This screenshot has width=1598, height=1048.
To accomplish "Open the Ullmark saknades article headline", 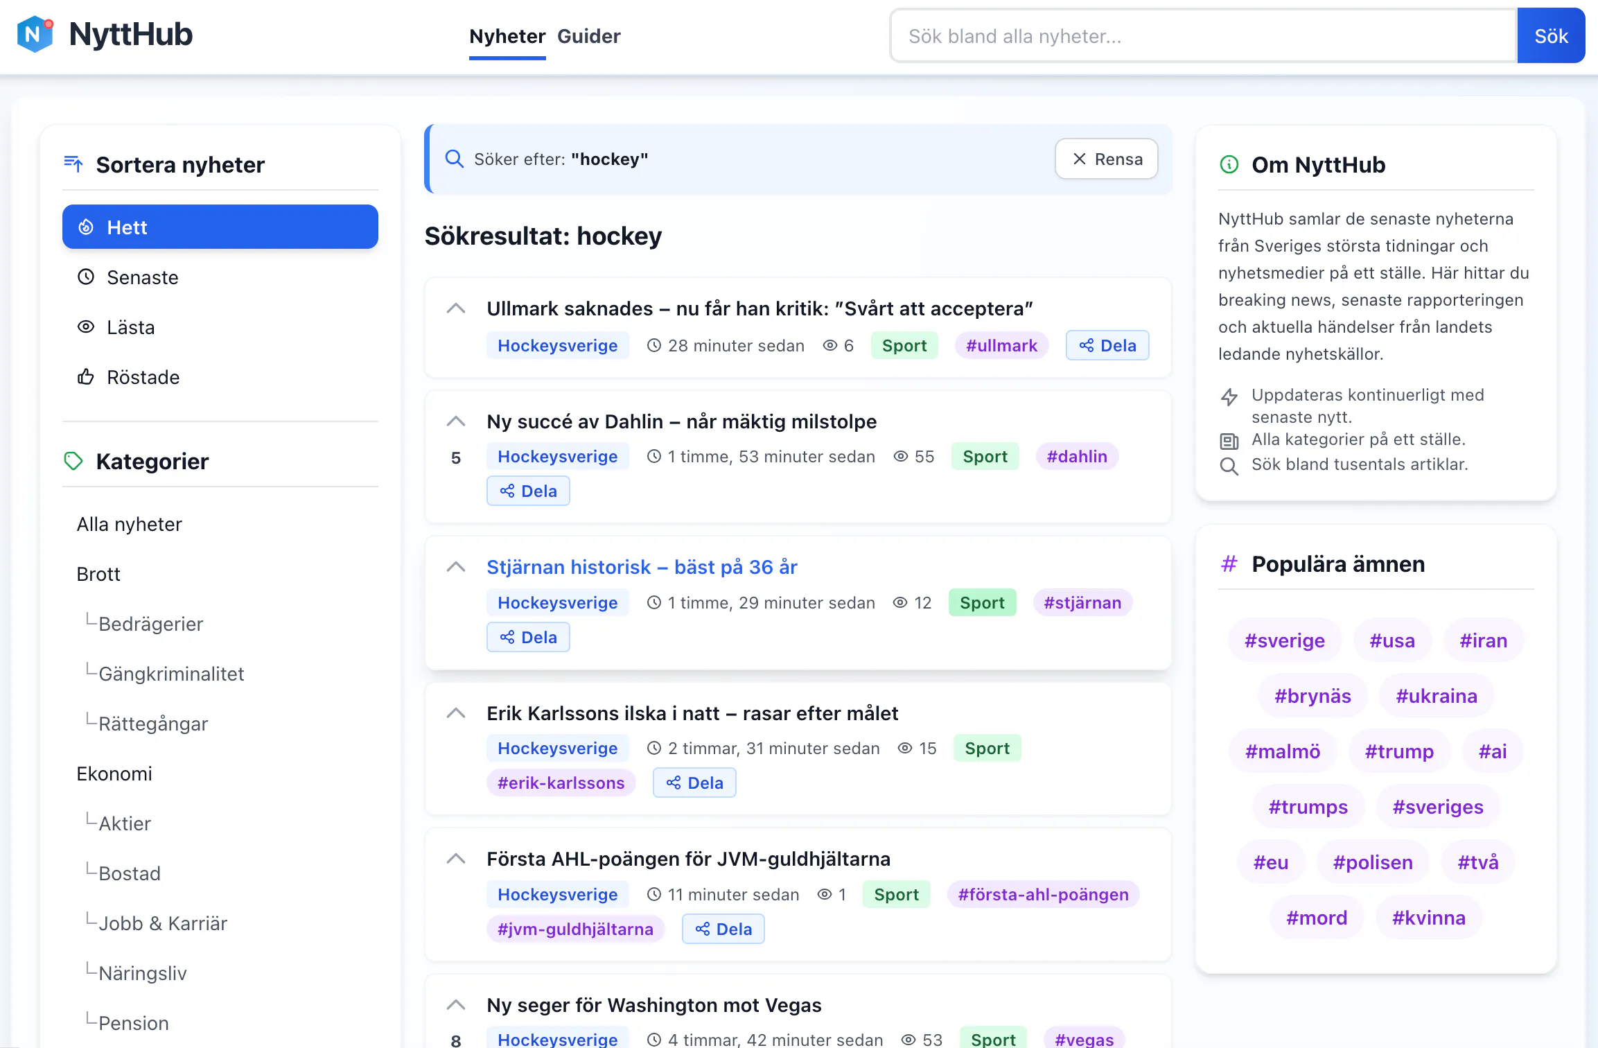I will 760,308.
